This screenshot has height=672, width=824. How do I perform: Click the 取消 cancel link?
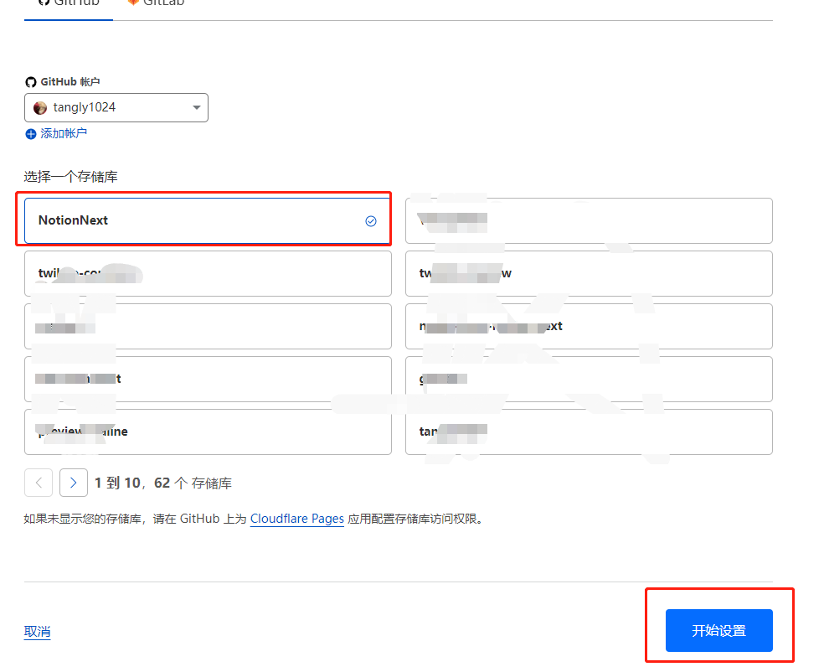tap(38, 632)
